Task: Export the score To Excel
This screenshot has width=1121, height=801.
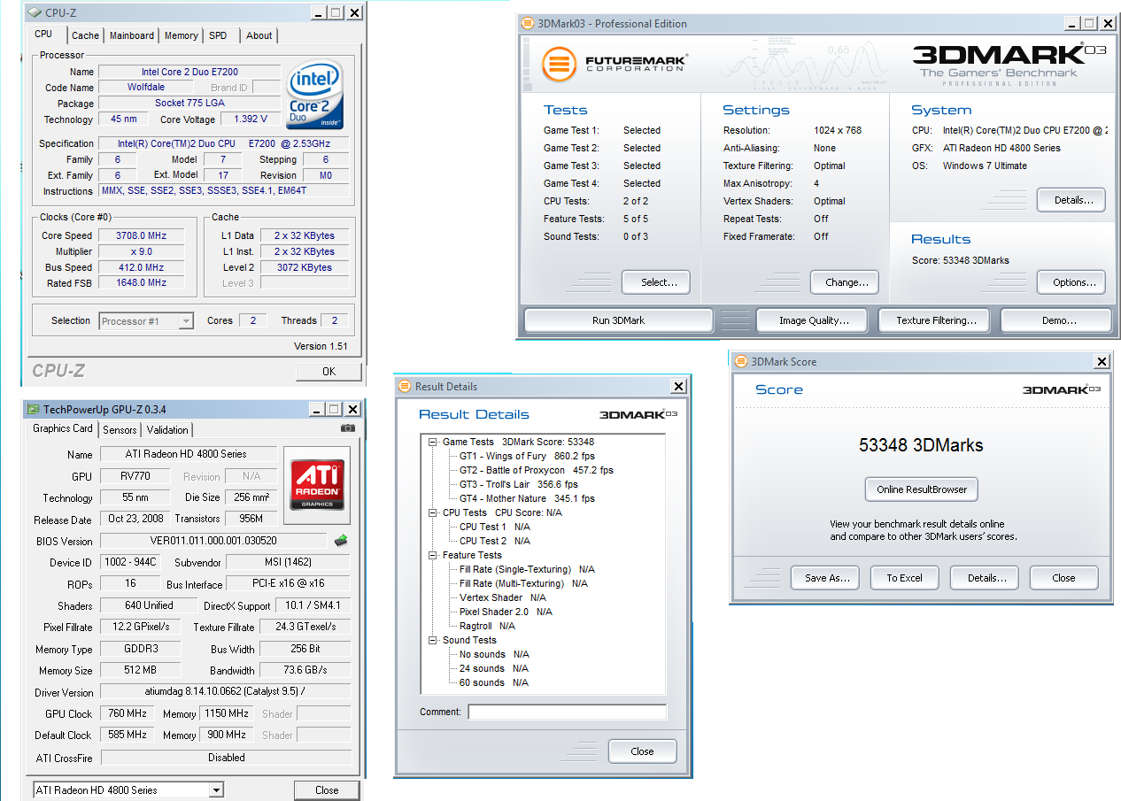Action: (x=904, y=578)
